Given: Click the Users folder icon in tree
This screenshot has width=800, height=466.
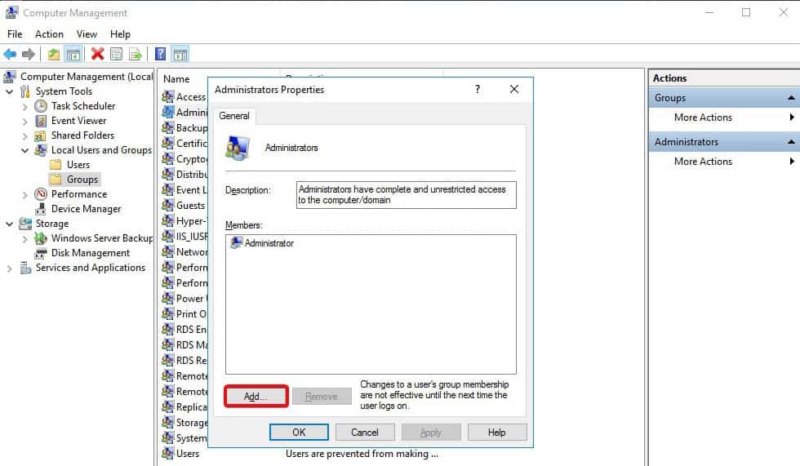Looking at the screenshot, I should point(56,165).
